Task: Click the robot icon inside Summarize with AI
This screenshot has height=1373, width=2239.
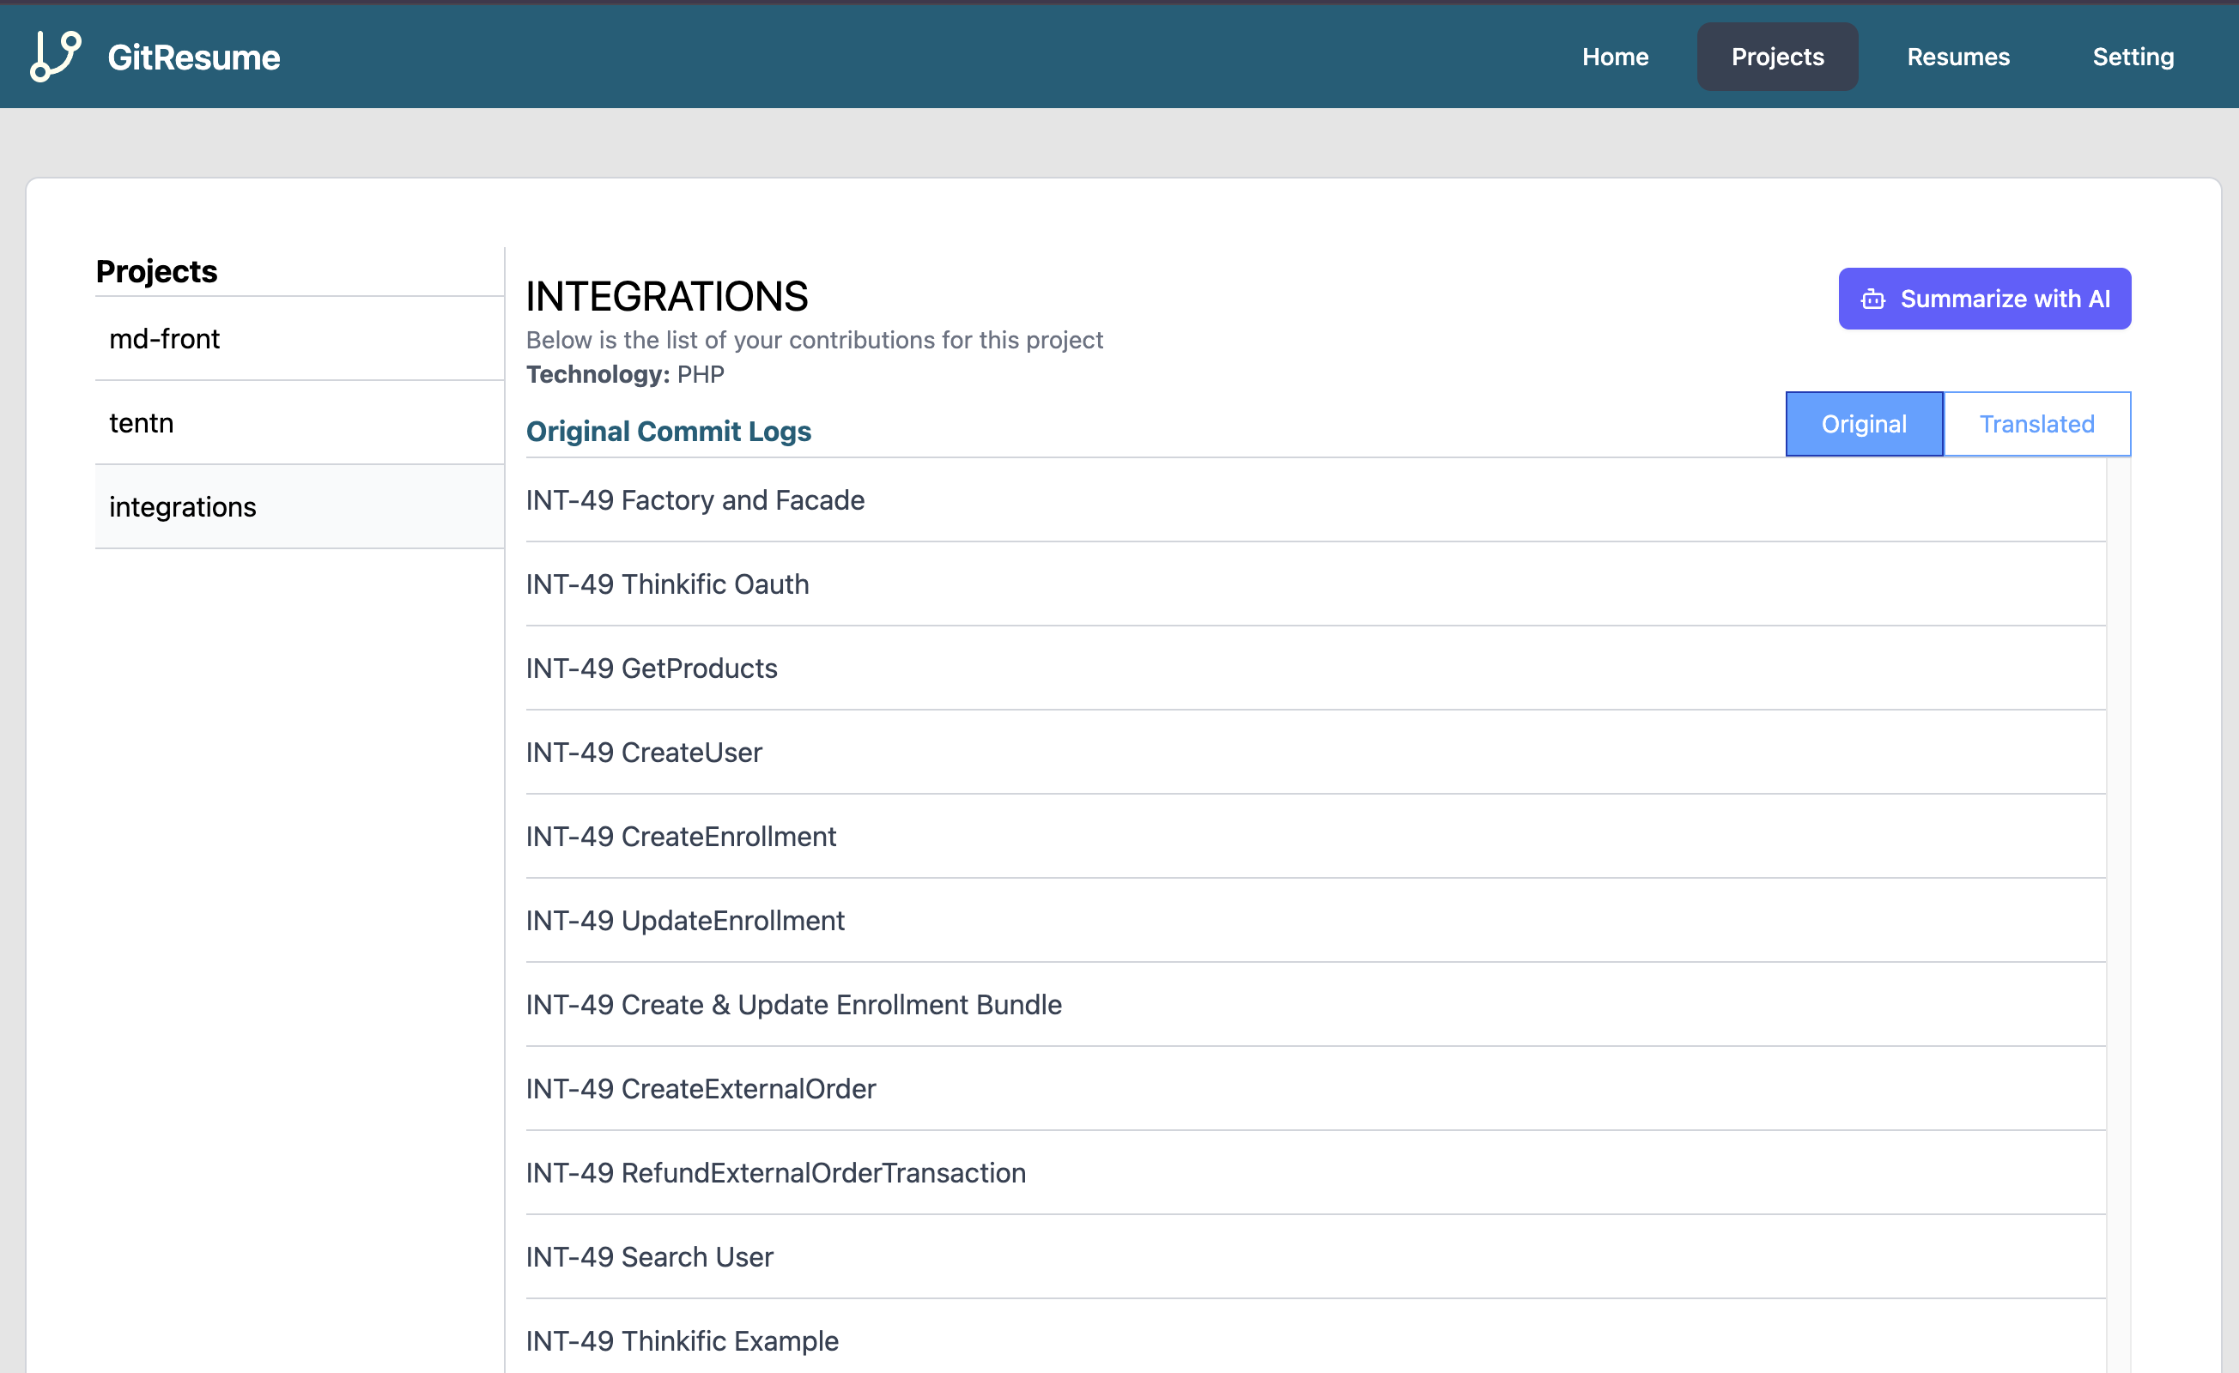Action: tap(1872, 298)
